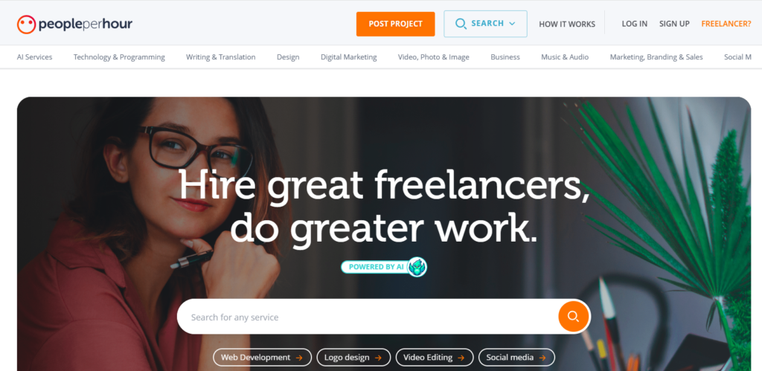Focus the Search for any service field
The image size is (762, 371).
(x=368, y=317)
